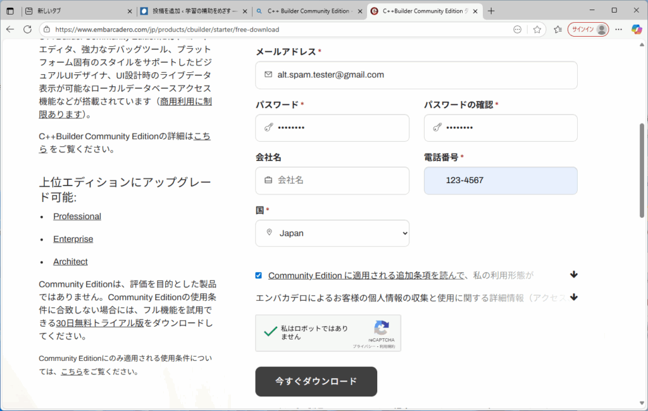The width and height of the screenshot is (648, 411).
Task: Click the reCAPTCHA logo icon
Action: [382, 328]
